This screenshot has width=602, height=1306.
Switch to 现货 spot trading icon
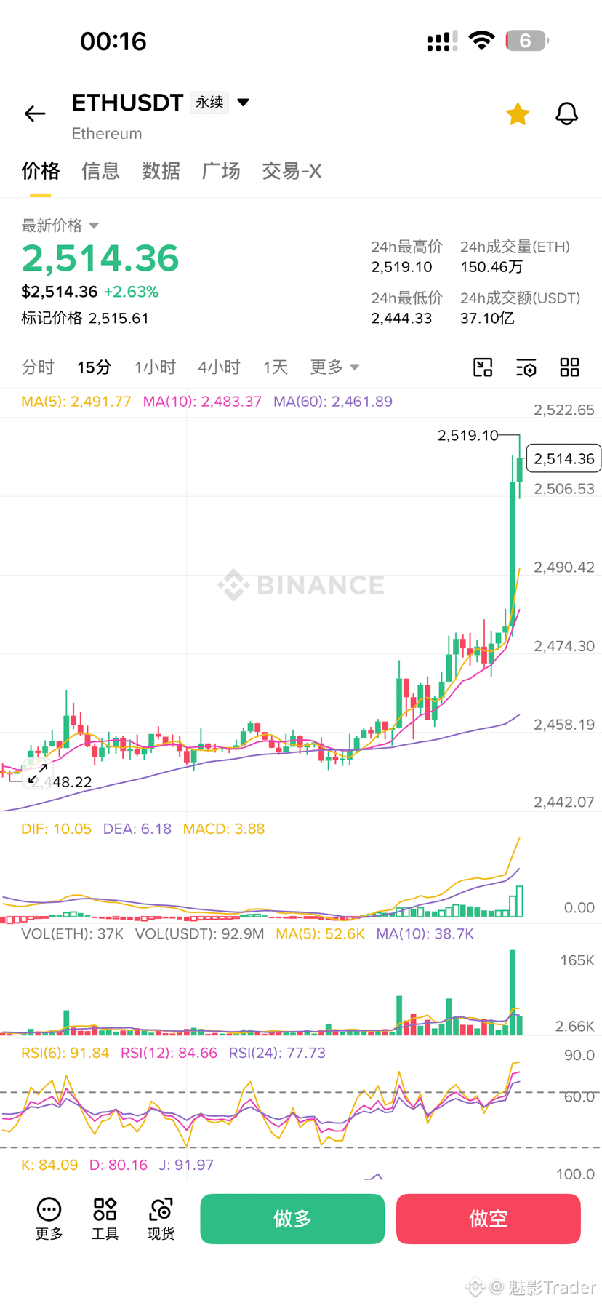click(161, 1219)
